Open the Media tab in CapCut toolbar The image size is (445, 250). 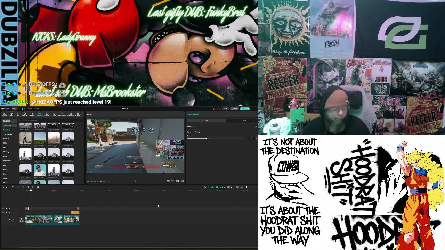[5, 115]
